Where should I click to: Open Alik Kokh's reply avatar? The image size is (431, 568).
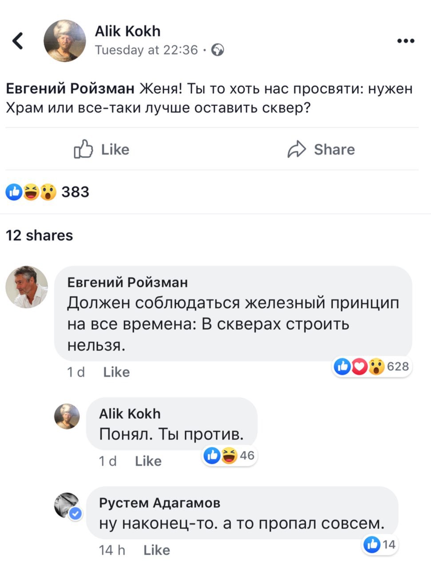click(x=67, y=416)
